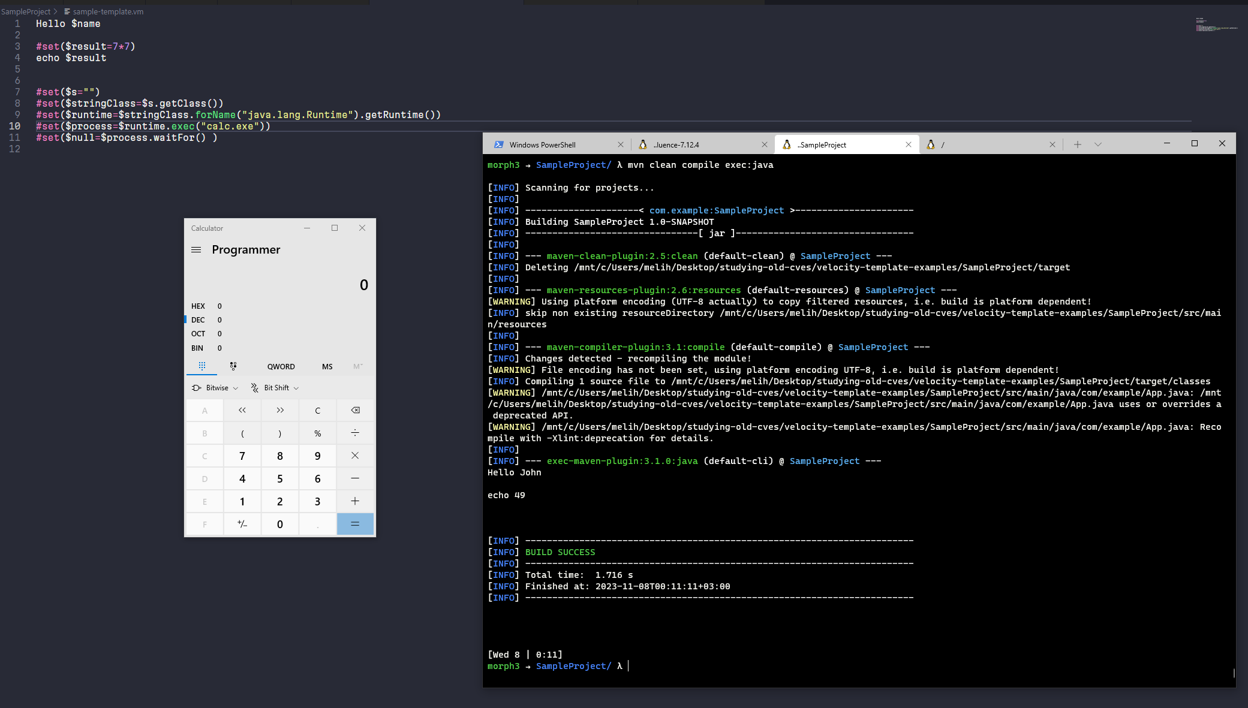Viewport: 1248px width, 708px height.
Task: Click digit 2 on Calculator keypad
Action: (280, 502)
